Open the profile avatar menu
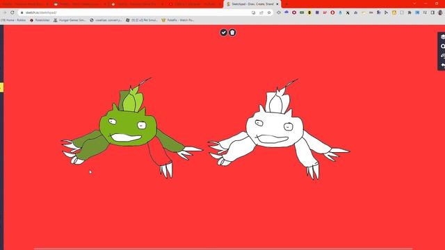Screen dimensions: 445x250 coord(440,12)
